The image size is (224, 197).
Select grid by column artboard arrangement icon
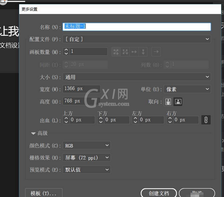click(x=125, y=52)
